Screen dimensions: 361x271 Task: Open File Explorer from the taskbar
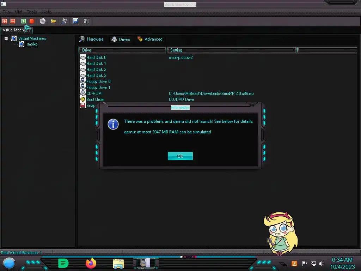[118, 264]
